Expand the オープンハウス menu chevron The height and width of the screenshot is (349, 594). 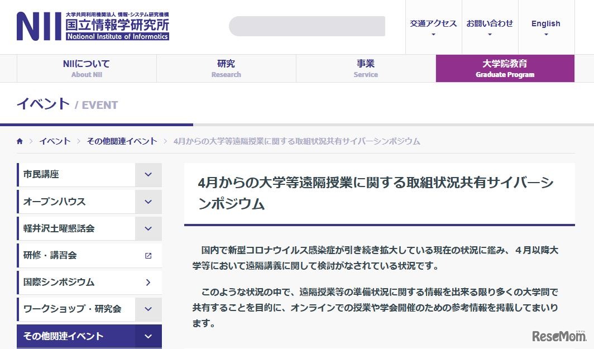coord(147,202)
